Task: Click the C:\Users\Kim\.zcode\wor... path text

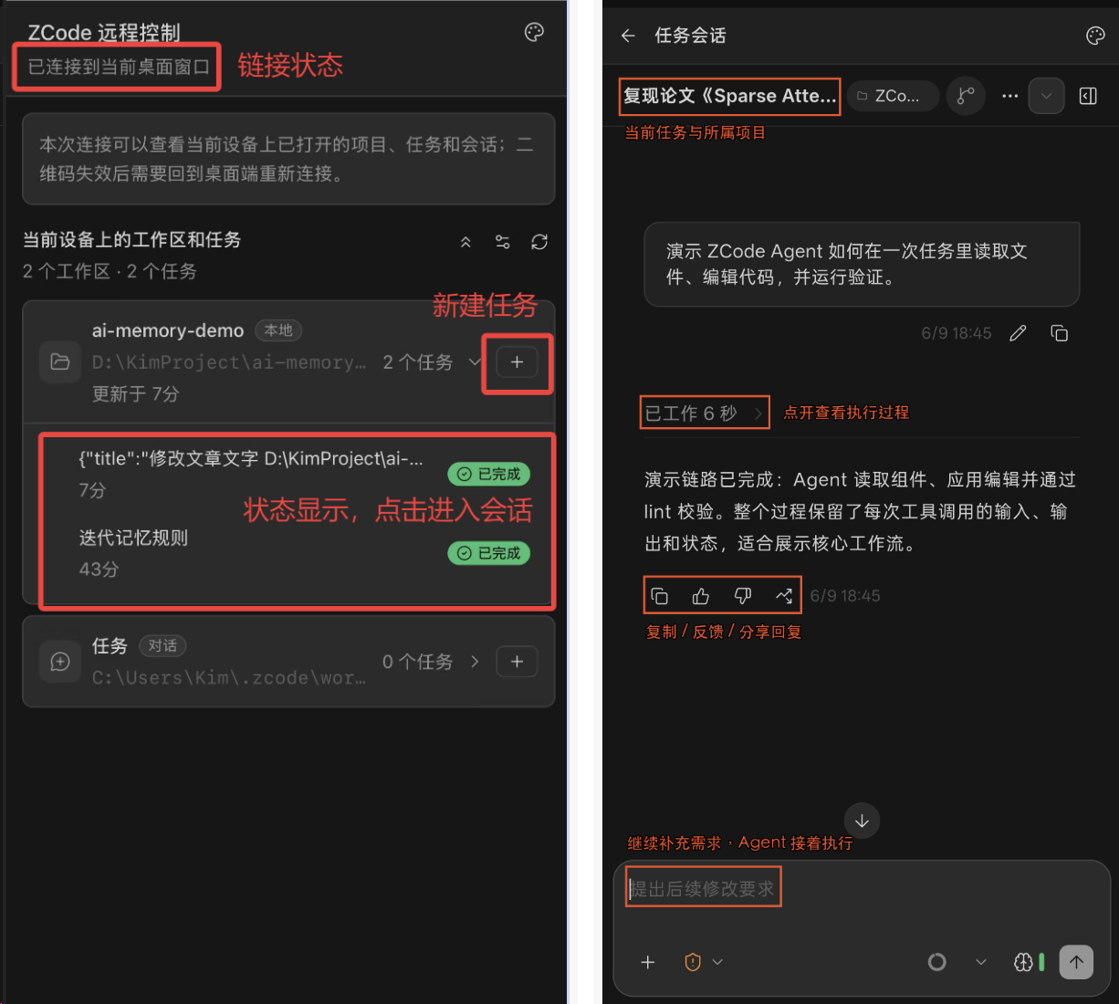Action: point(229,677)
